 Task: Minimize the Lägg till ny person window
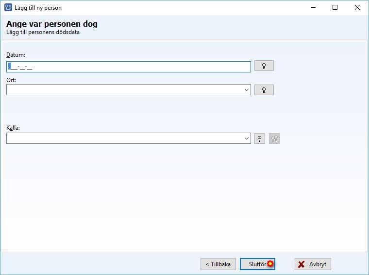313,8
